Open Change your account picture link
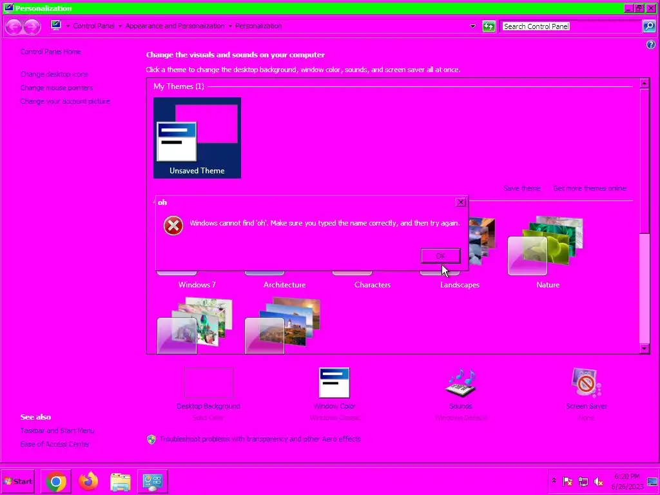The width and height of the screenshot is (660, 495). [x=65, y=101]
